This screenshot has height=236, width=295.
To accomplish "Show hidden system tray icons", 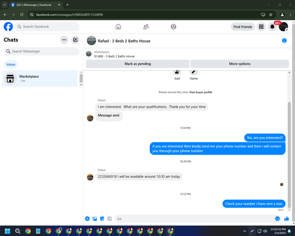I will click(244, 231).
